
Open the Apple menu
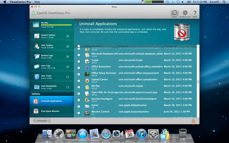[5, 2]
